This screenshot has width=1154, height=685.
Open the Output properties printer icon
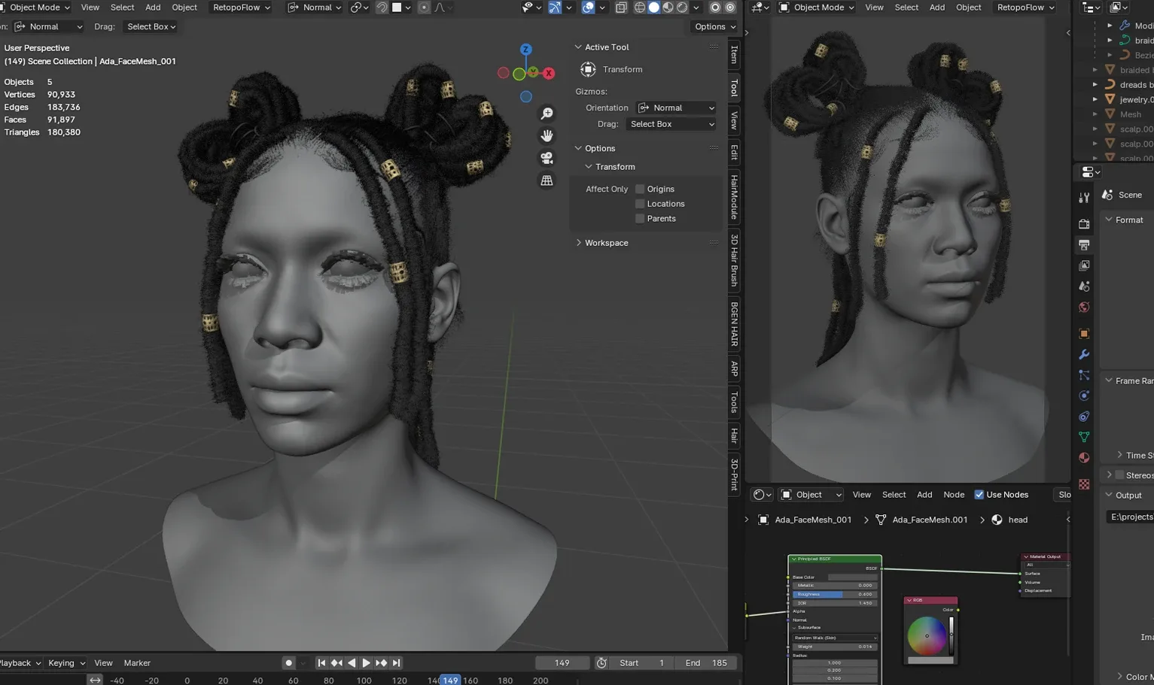pyautogui.click(x=1084, y=245)
